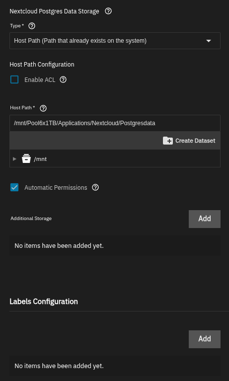Expand the /mnt tree node triangle

[14, 159]
